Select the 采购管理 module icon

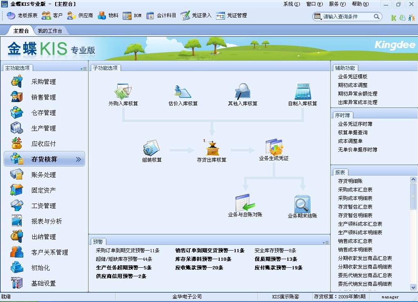pyautogui.click(x=16, y=82)
